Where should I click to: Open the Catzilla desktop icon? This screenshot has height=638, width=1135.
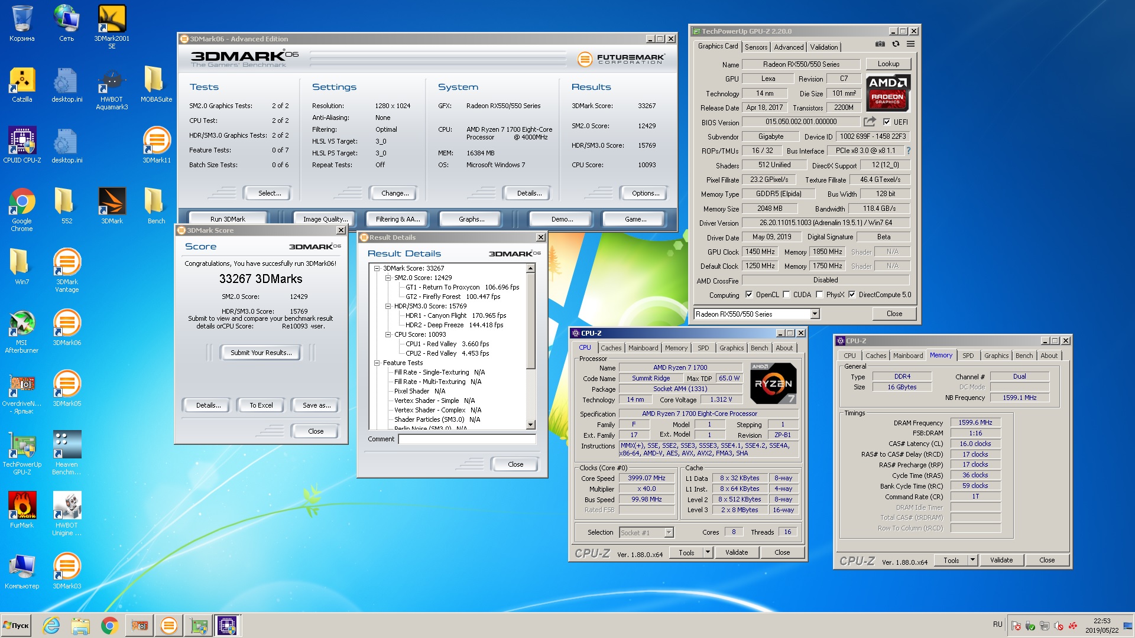pyautogui.click(x=22, y=84)
